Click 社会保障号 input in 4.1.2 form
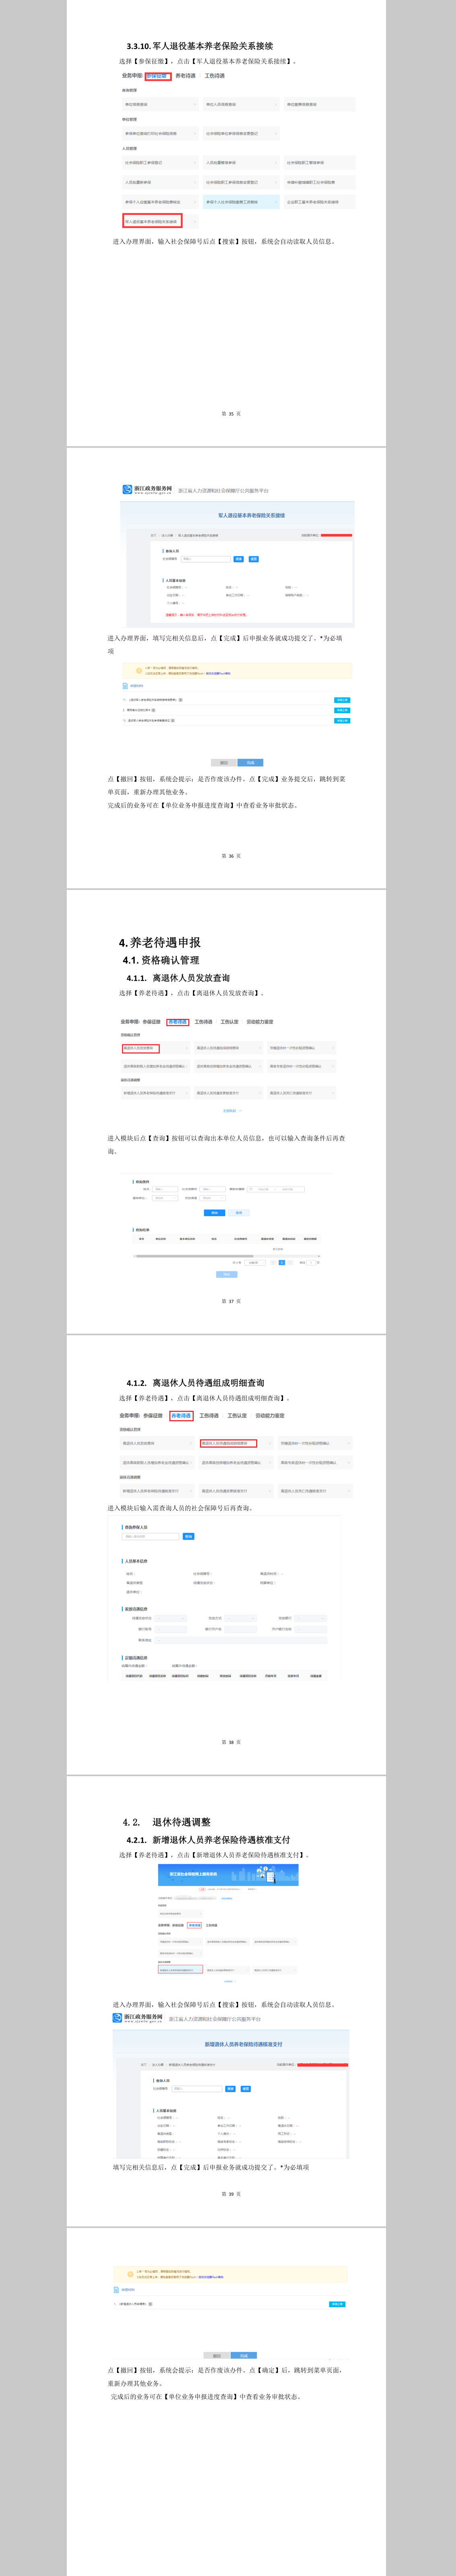The width and height of the screenshot is (456, 2576). pyautogui.click(x=151, y=1536)
